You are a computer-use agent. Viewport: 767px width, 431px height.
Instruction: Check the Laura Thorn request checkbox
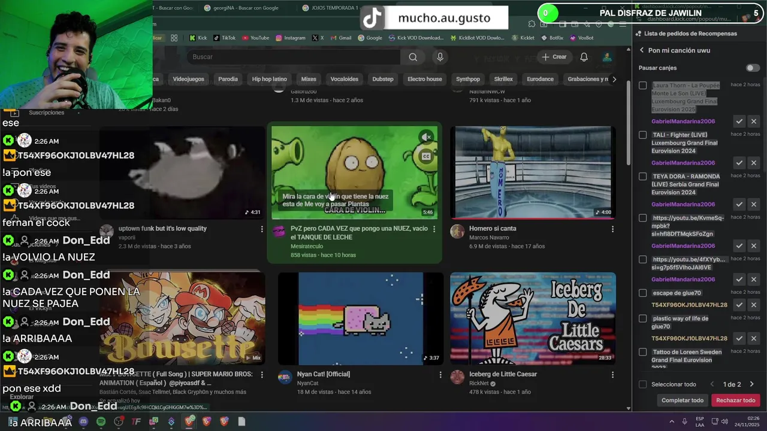pyautogui.click(x=642, y=86)
